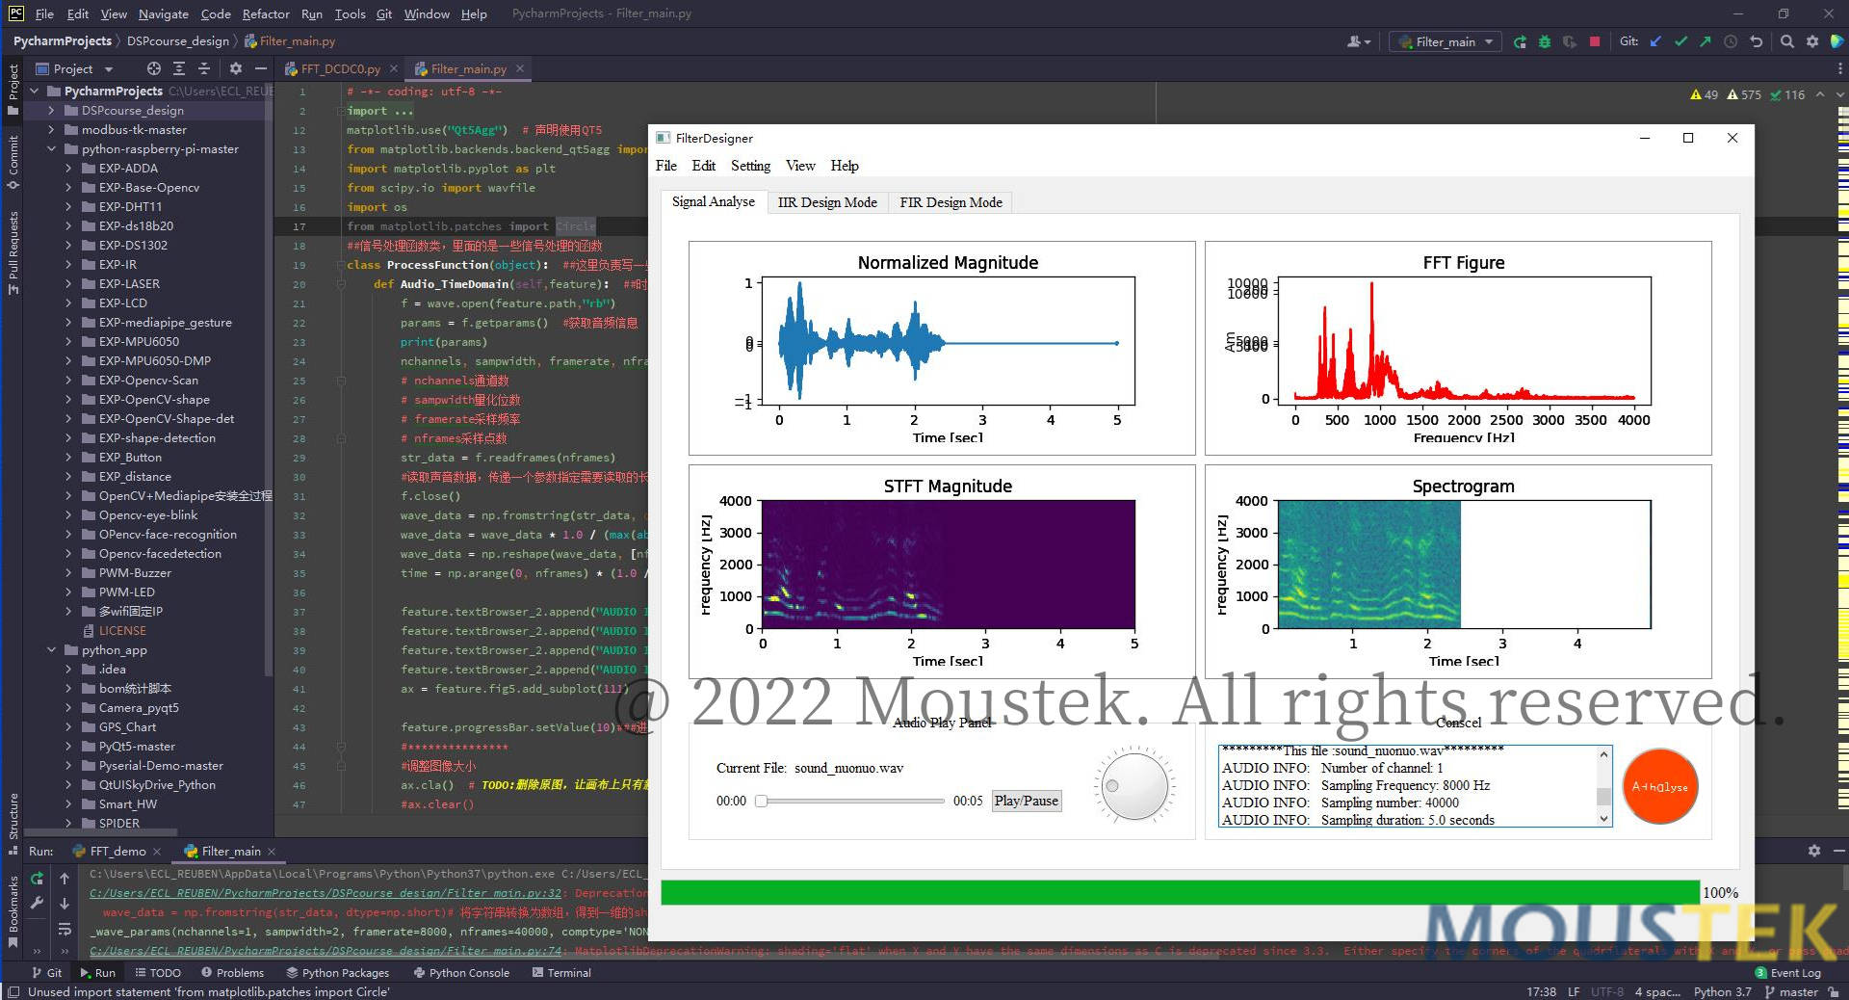Rollback changes with the undo arrow icon
Image resolution: width=1849 pixels, height=1000 pixels.
tap(1756, 41)
